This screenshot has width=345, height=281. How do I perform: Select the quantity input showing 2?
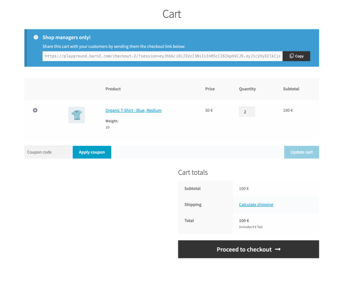(247, 111)
